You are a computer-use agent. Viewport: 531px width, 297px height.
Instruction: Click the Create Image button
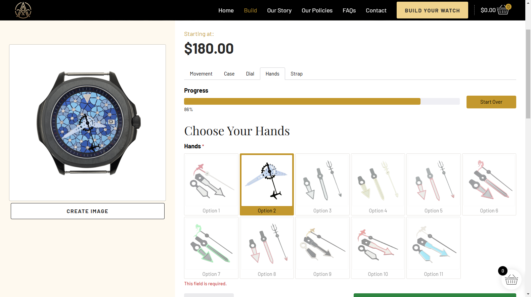pos(88,211)
